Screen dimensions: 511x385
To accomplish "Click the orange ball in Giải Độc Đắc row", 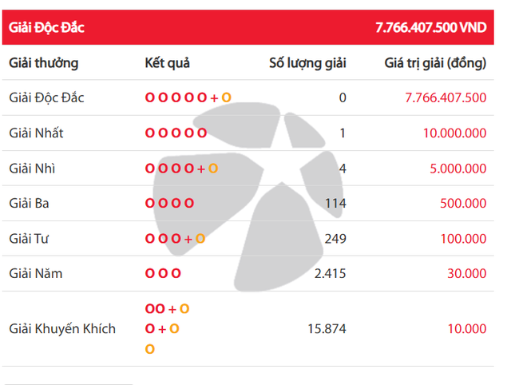I will [x=226, y=98].
